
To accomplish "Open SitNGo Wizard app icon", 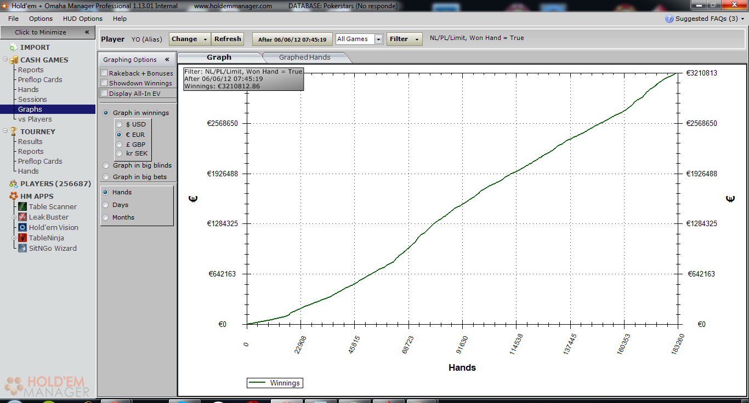I will tap(22, 248).
